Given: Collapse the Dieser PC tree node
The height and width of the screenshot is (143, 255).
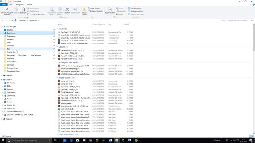Looking at the screenshot, I should (x=2, y=79).
